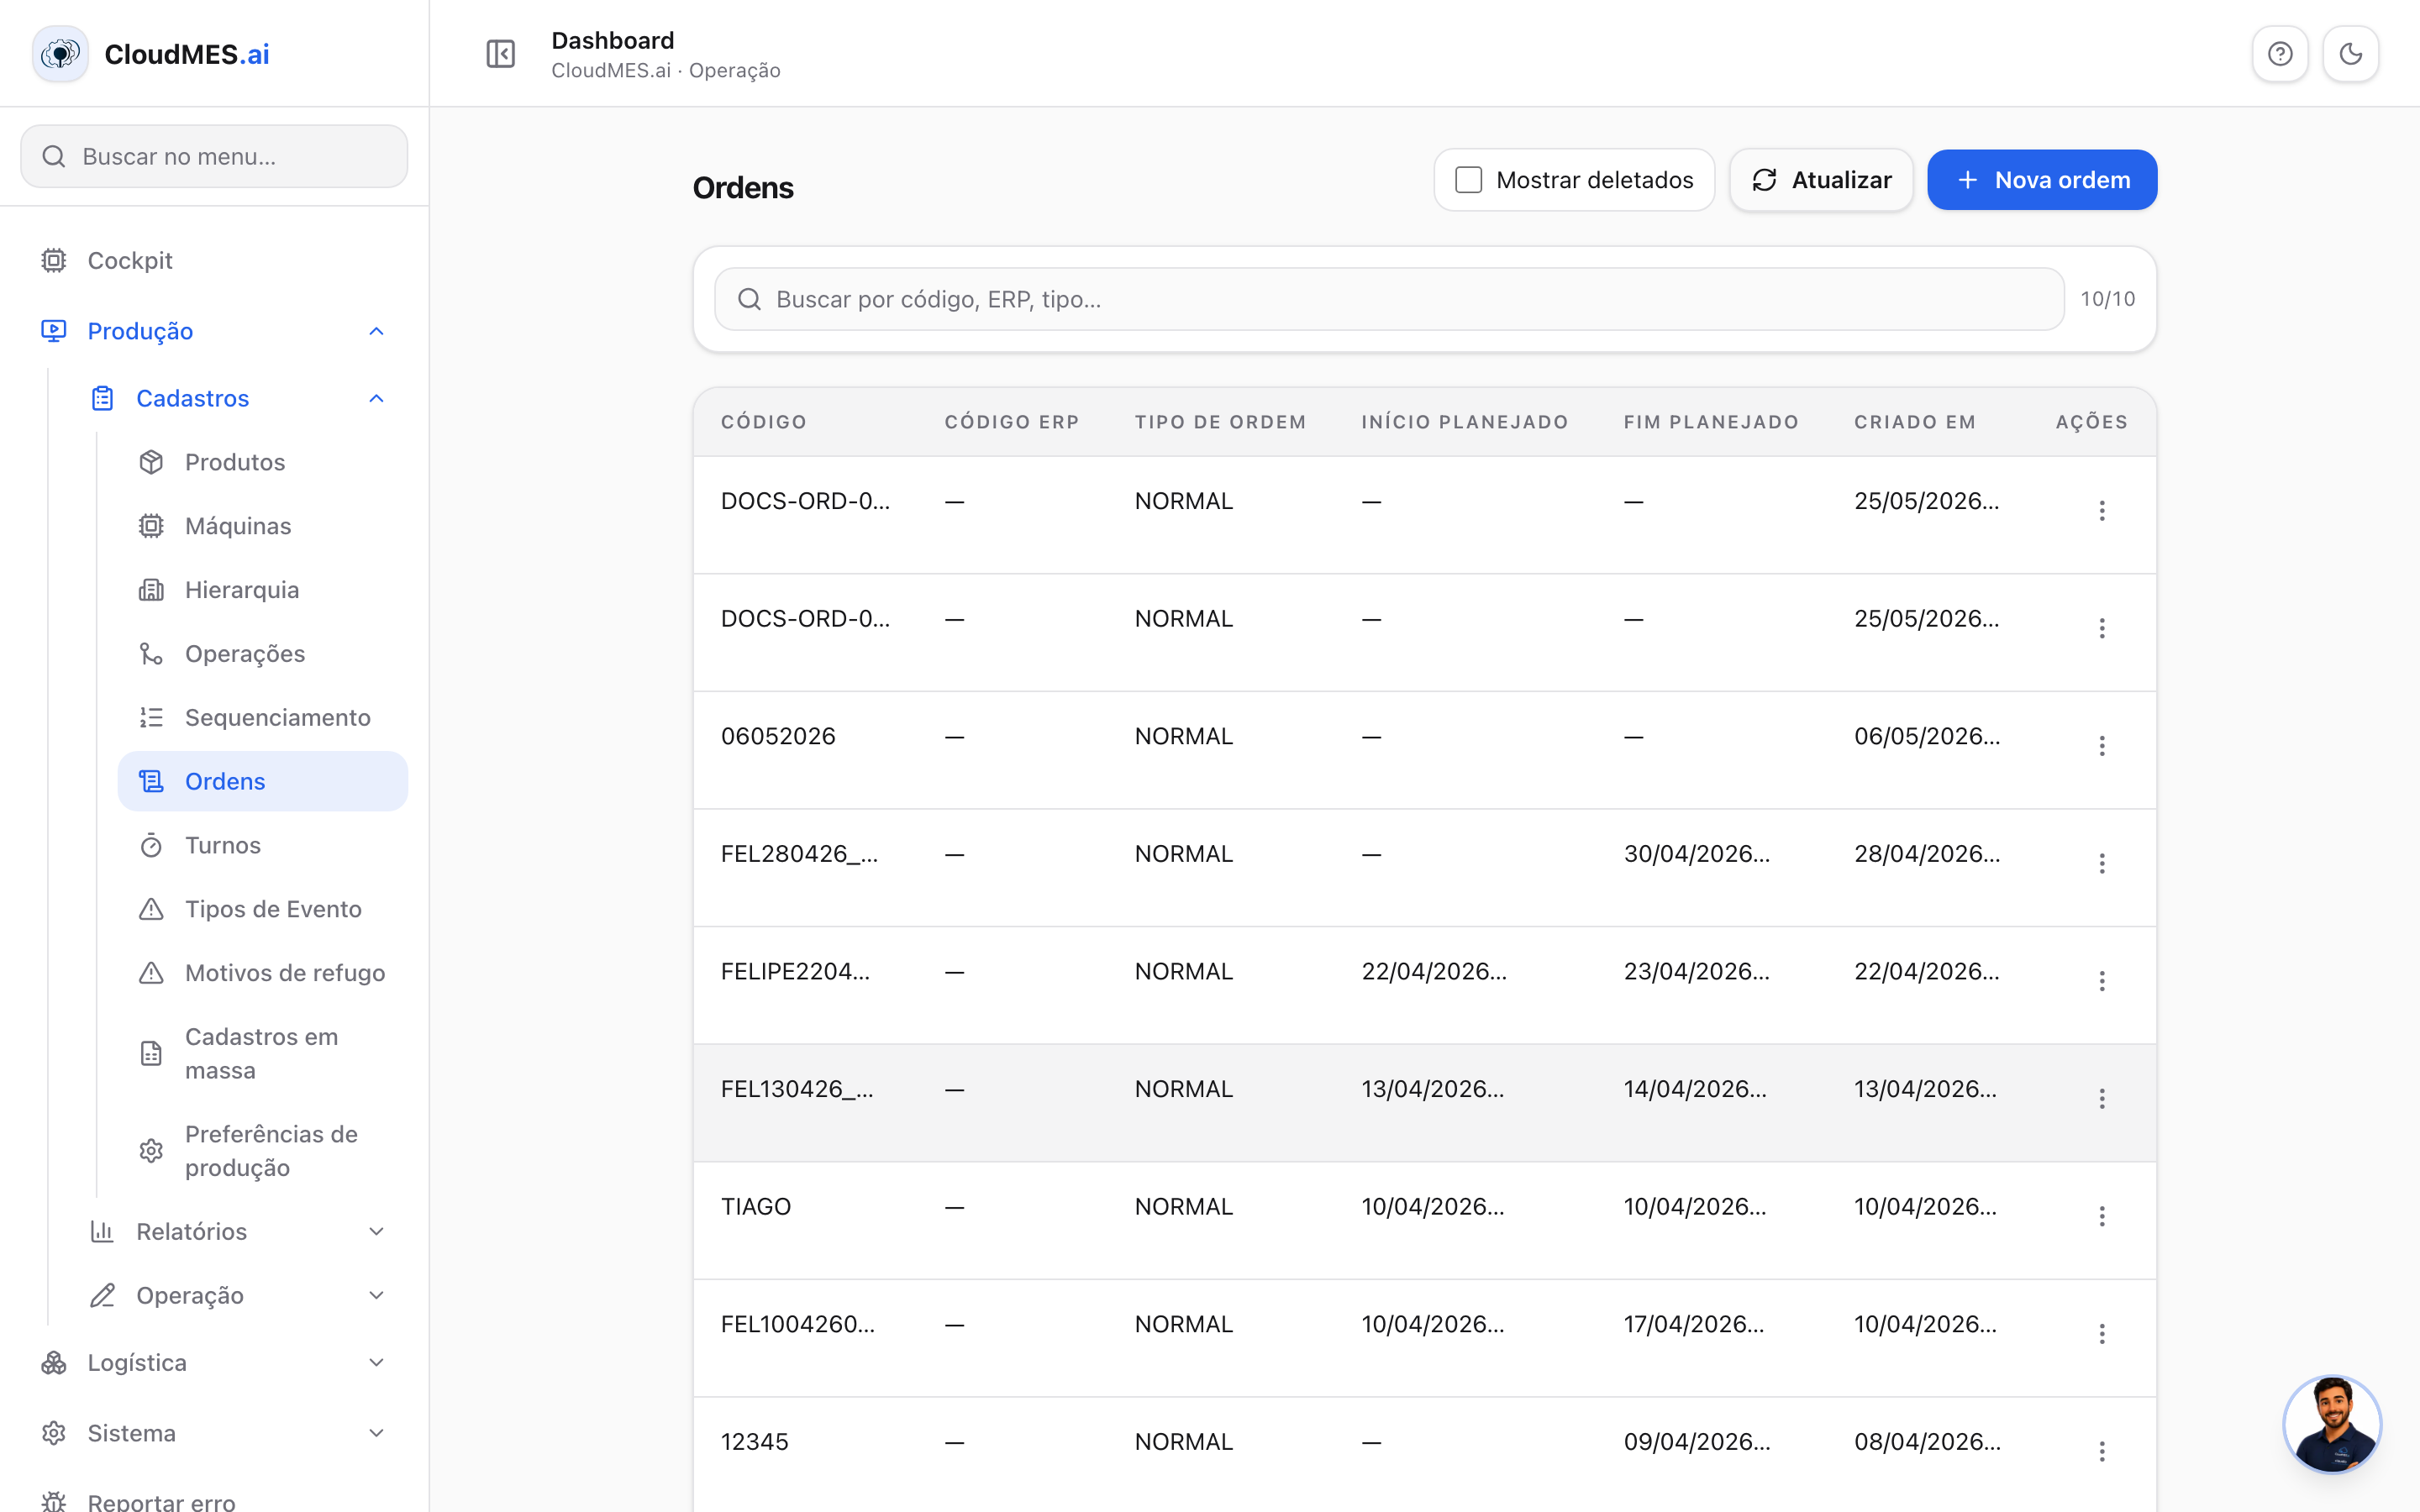Click the 08/04/2026 created date

pos(1927,1441)
